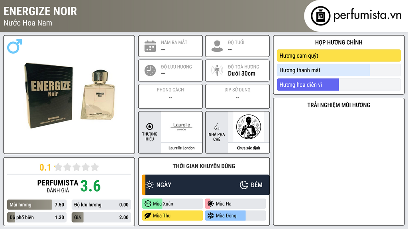This screenshot has height=229, width=408.
Task: Click the nose icon above Nhà Pha Chế
Action: (x=216, y=127)
